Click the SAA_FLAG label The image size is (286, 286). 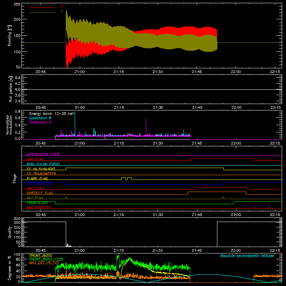tap(35, 188)
